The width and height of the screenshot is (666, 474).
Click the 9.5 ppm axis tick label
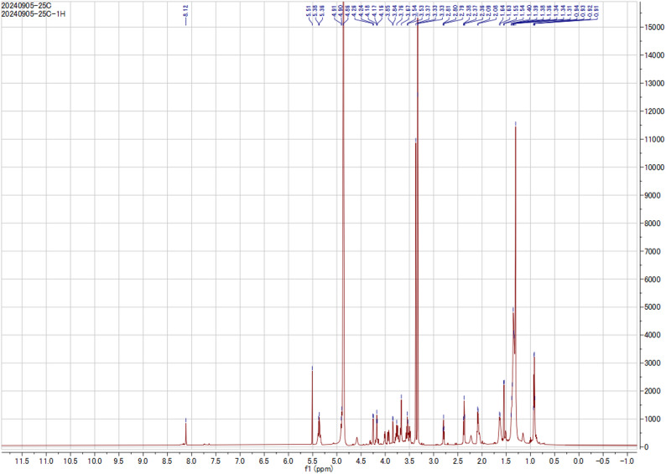tap(119, 461)
